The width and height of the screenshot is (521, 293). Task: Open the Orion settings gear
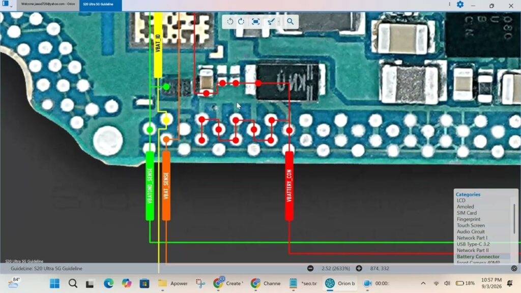click(460, 4)
